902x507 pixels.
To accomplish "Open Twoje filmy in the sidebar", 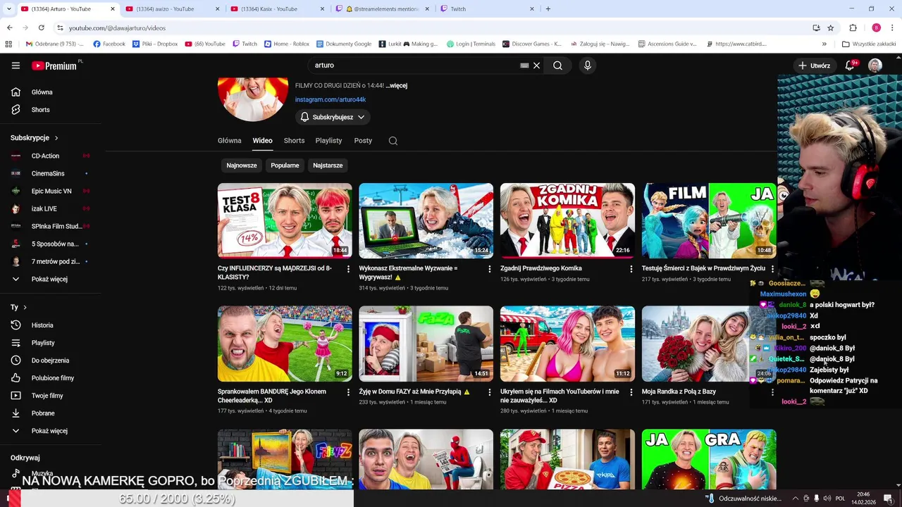I will click(x=47, y=396).
